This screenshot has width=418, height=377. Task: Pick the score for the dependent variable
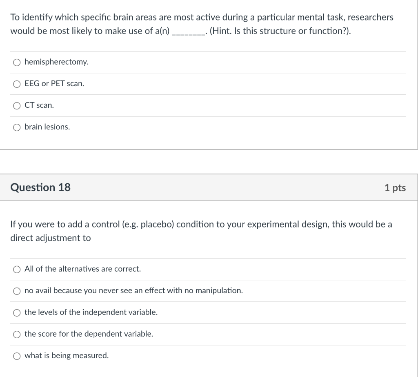[17, 335]
